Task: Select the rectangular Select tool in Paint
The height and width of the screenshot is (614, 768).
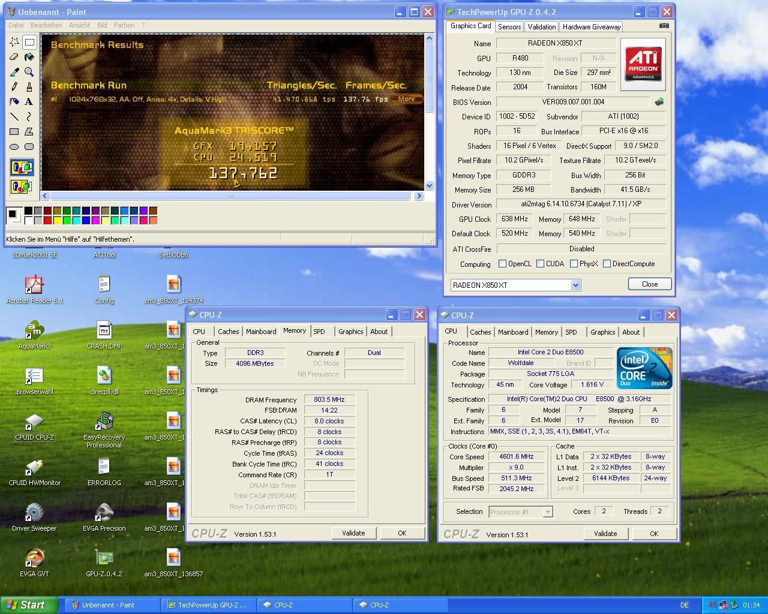Action: 29,42
